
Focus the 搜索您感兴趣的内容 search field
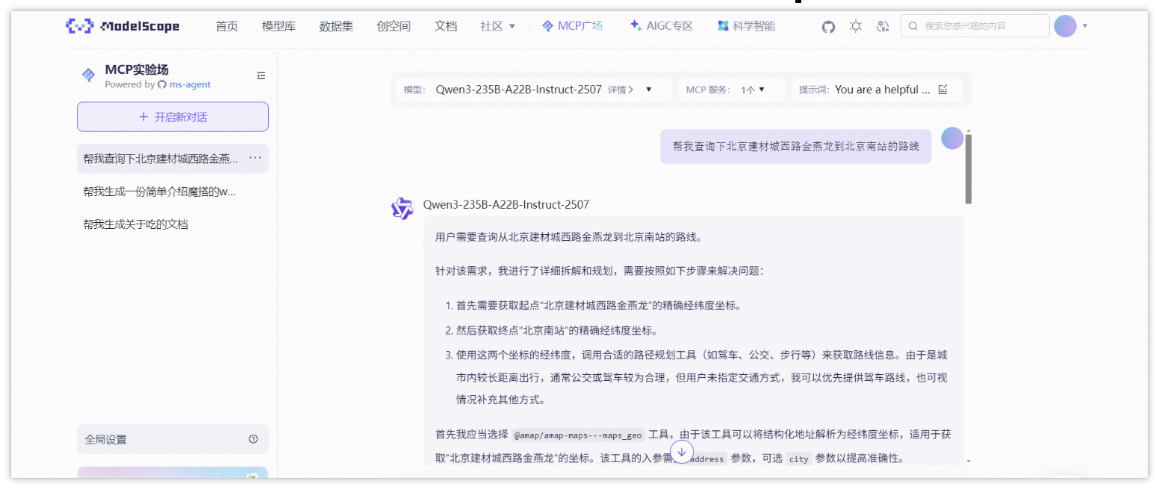tap(975, 26)
